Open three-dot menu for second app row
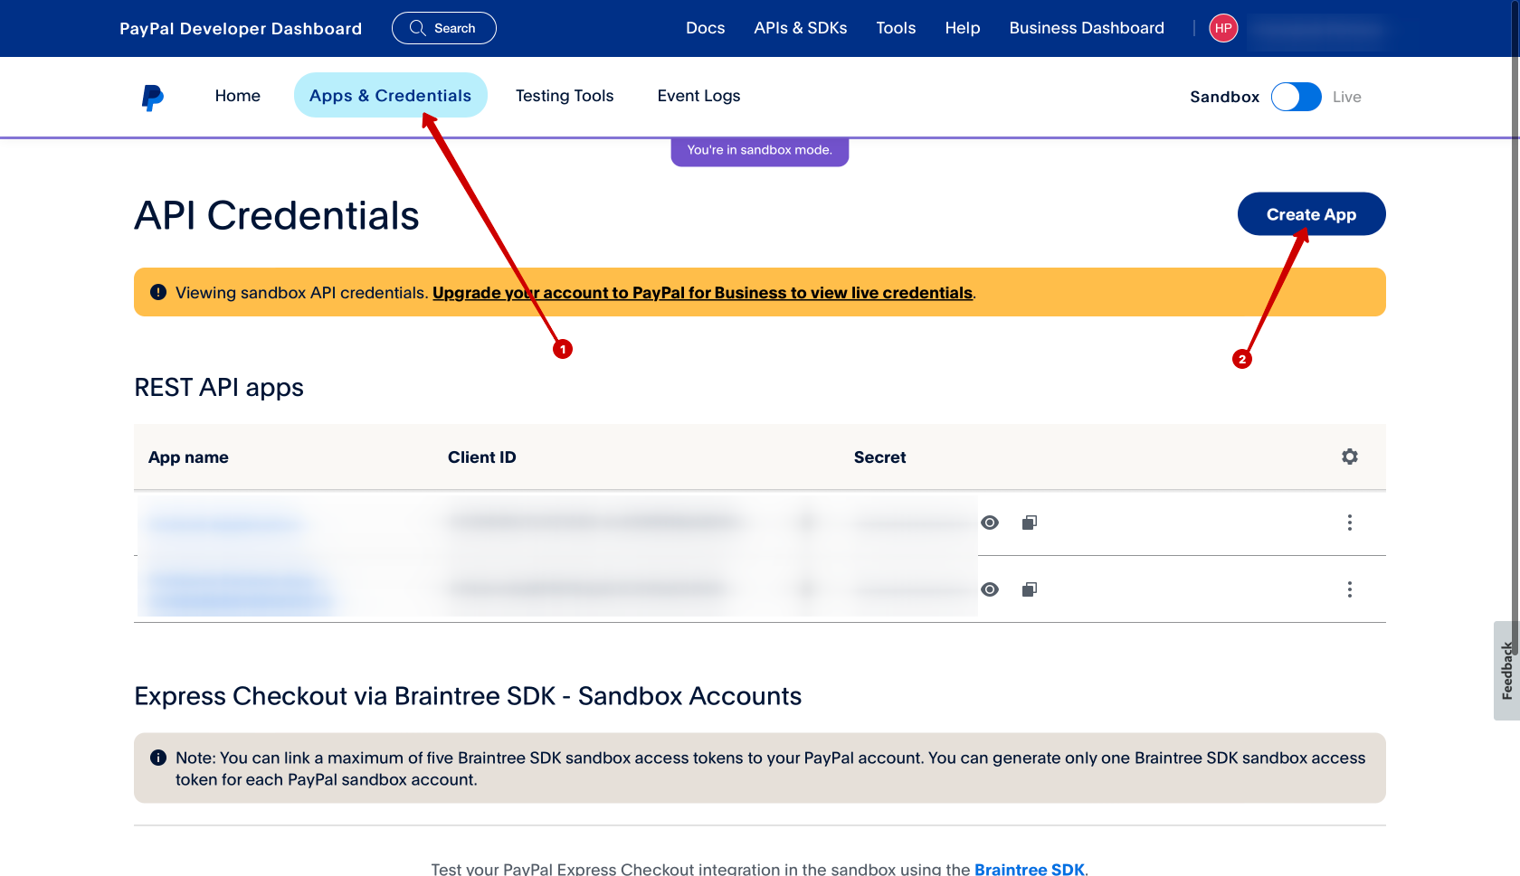 click(1350, 589)
